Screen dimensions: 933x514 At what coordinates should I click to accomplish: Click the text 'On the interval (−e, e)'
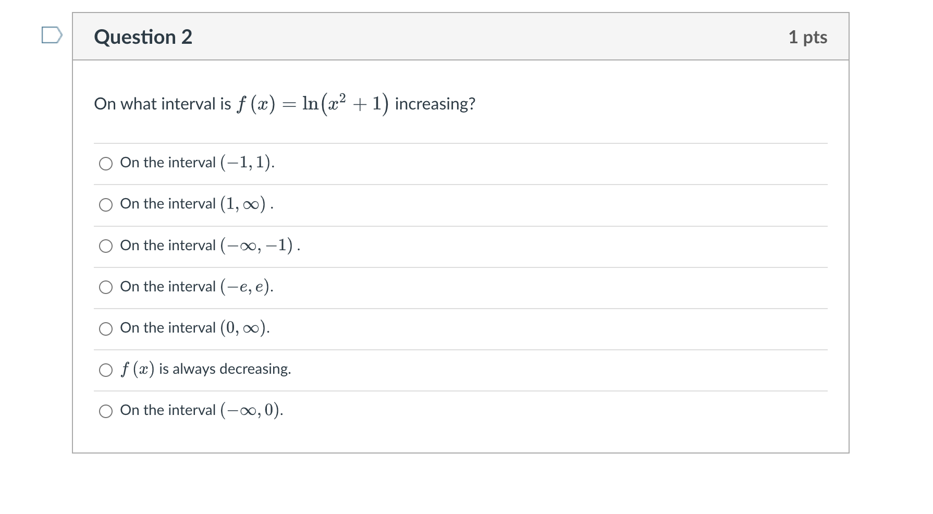tap(196, 287)
